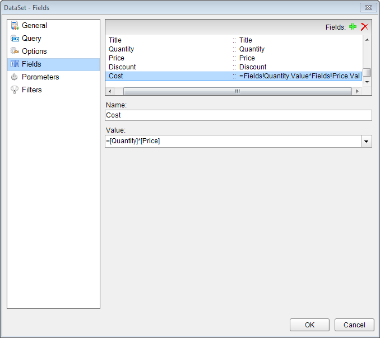Click the horizontal scroll left arrow

pos(110,91)
